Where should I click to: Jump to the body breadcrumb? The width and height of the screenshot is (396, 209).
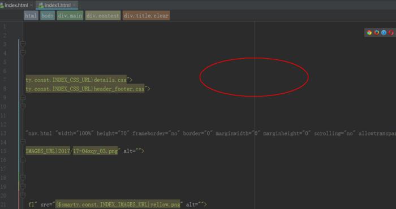click(x=48, y=16)
